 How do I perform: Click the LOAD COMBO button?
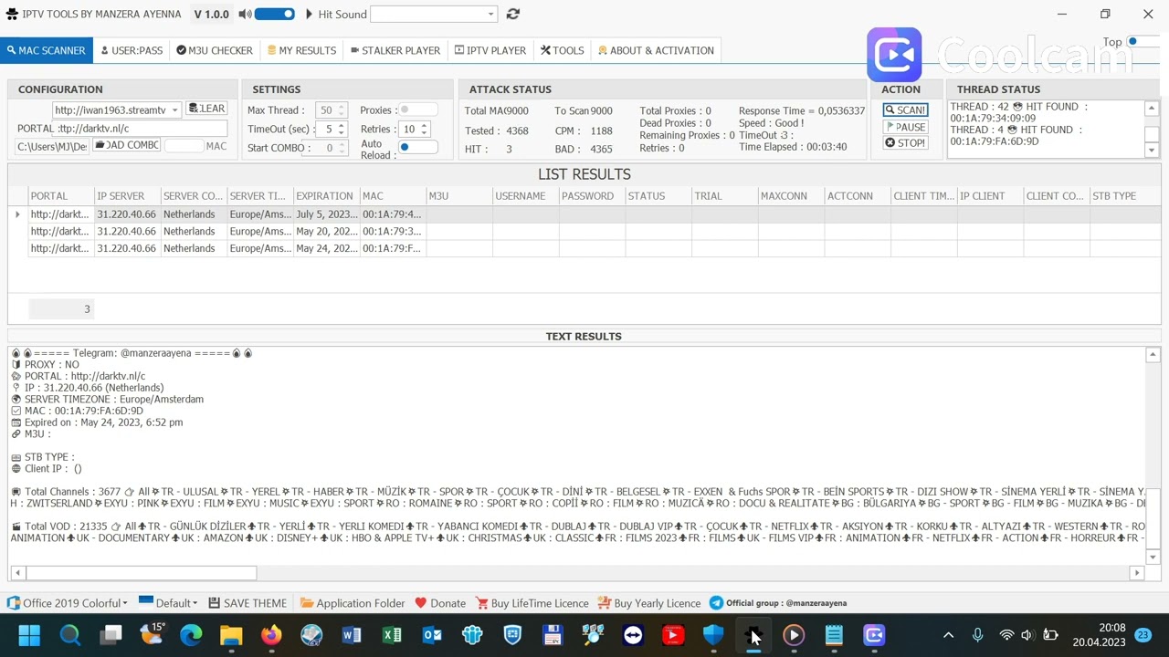pos(127,145)
